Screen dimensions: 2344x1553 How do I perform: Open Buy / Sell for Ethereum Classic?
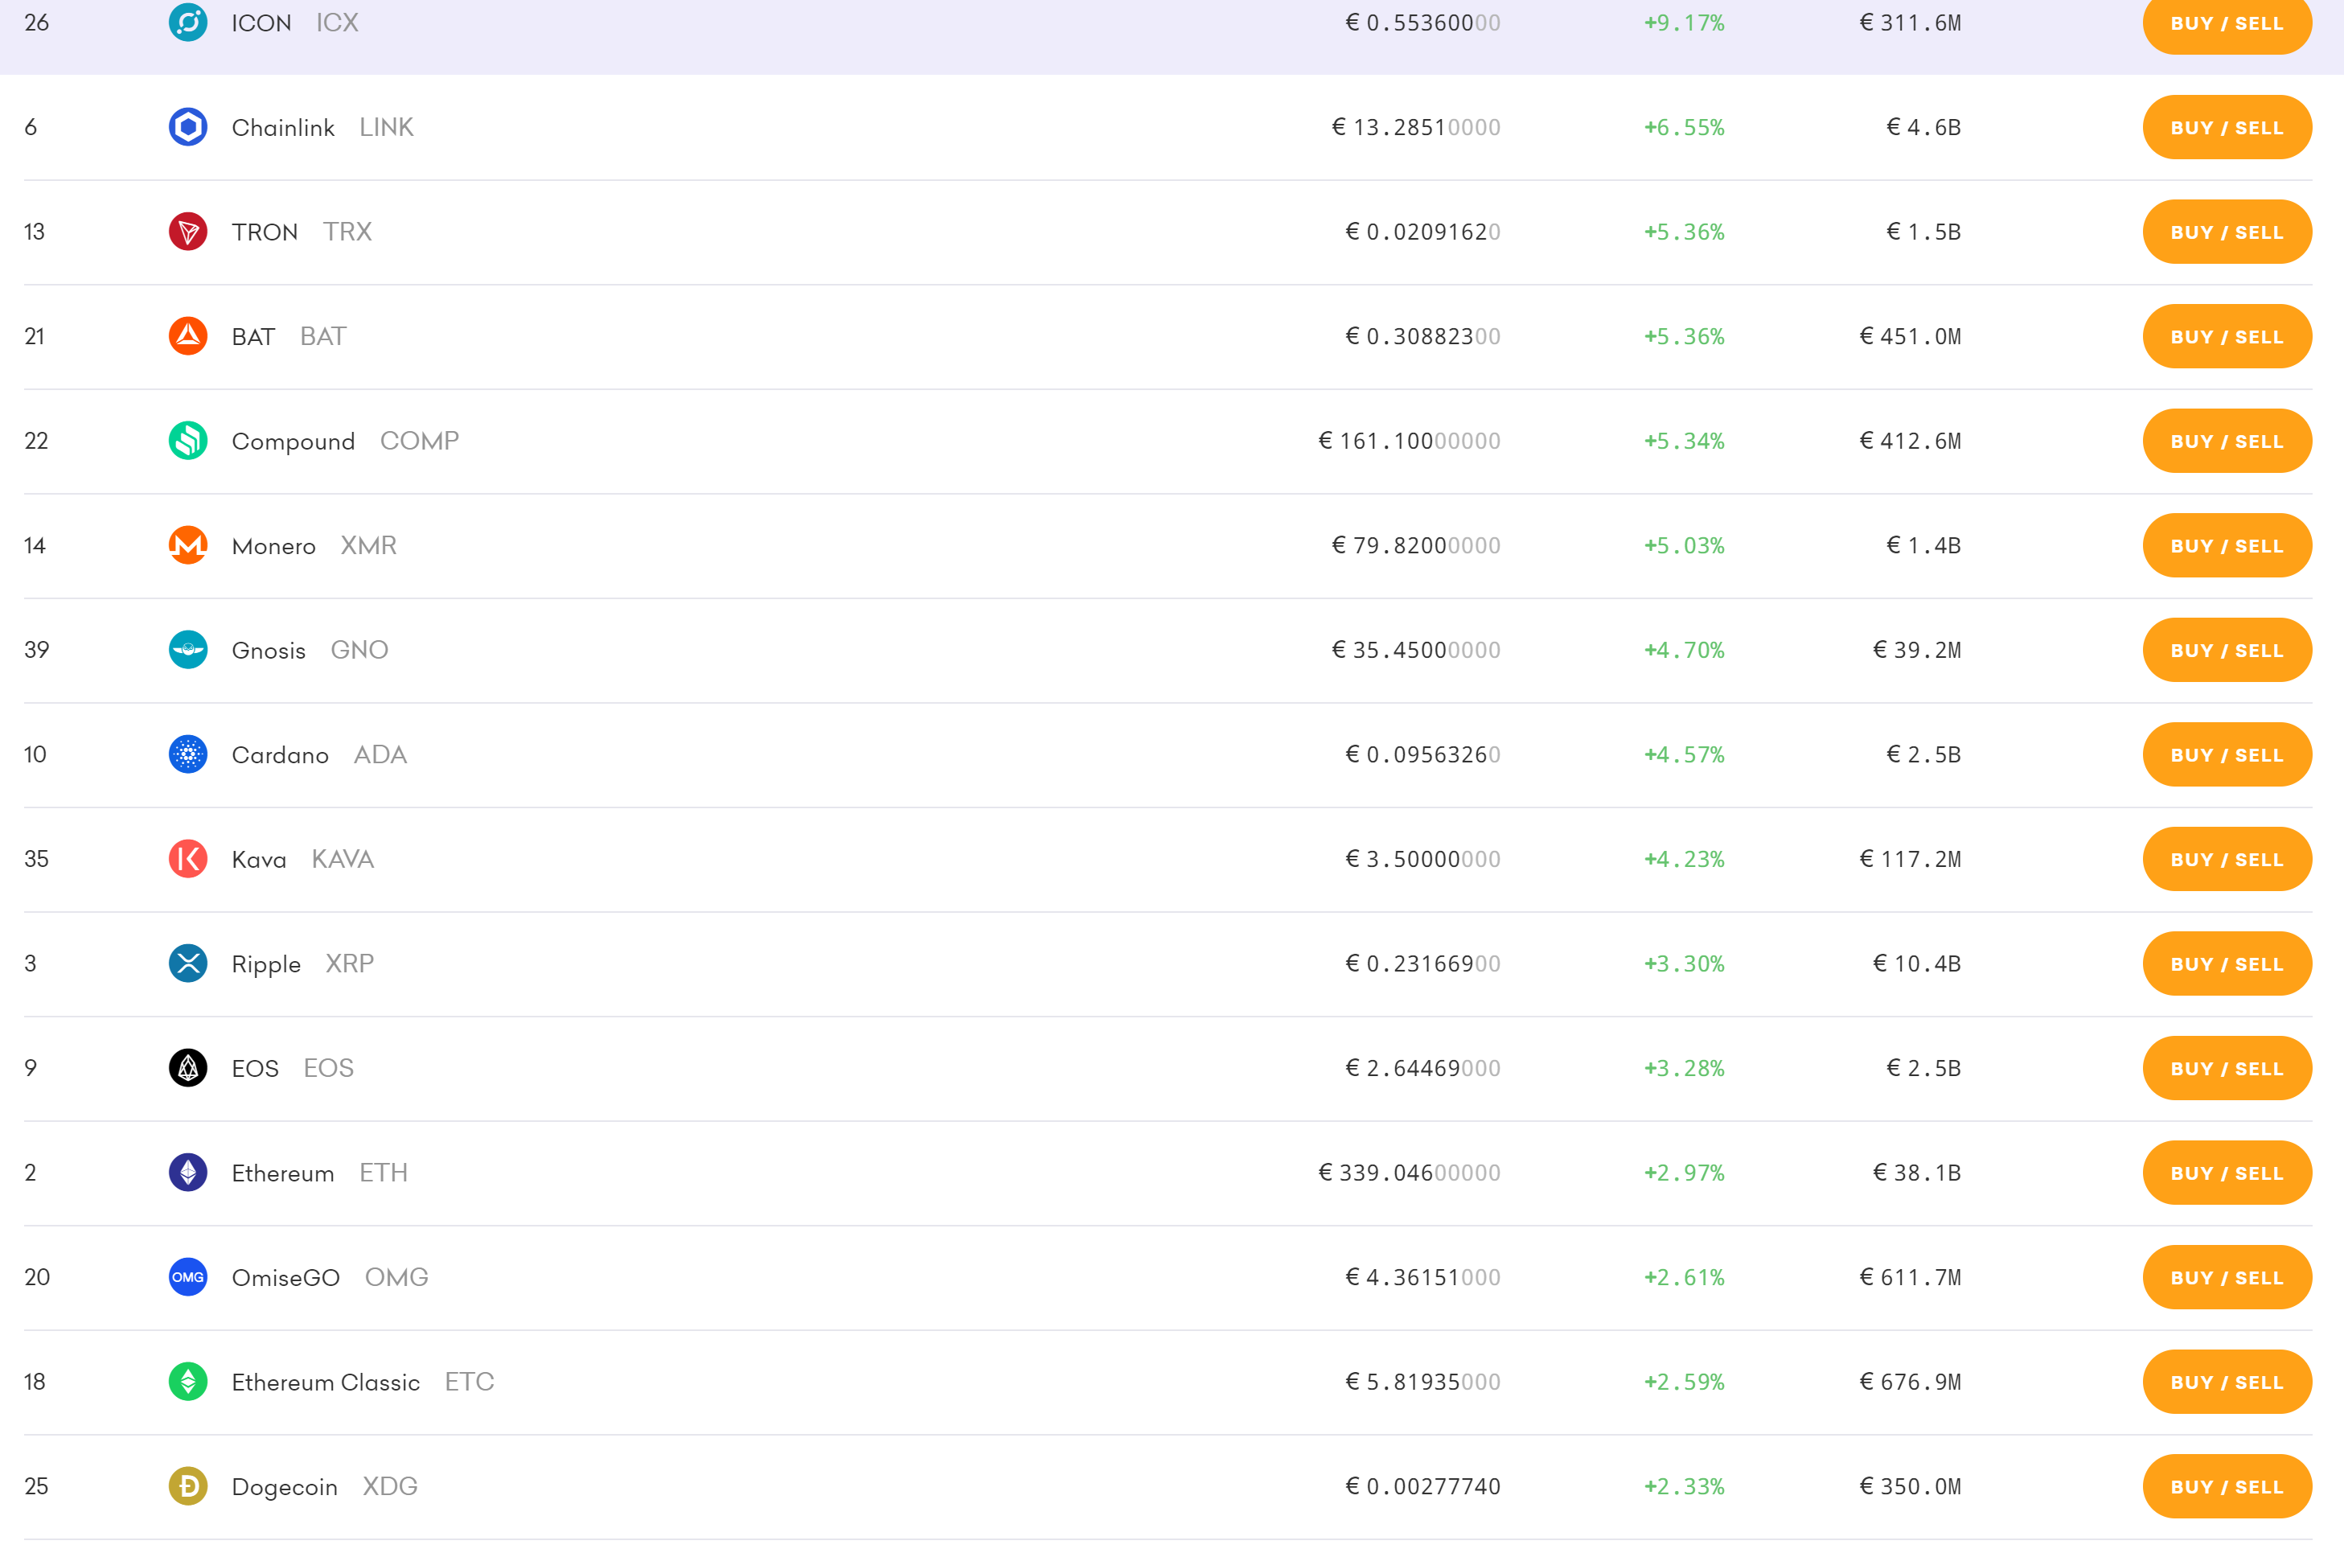coord(2227,1382)
